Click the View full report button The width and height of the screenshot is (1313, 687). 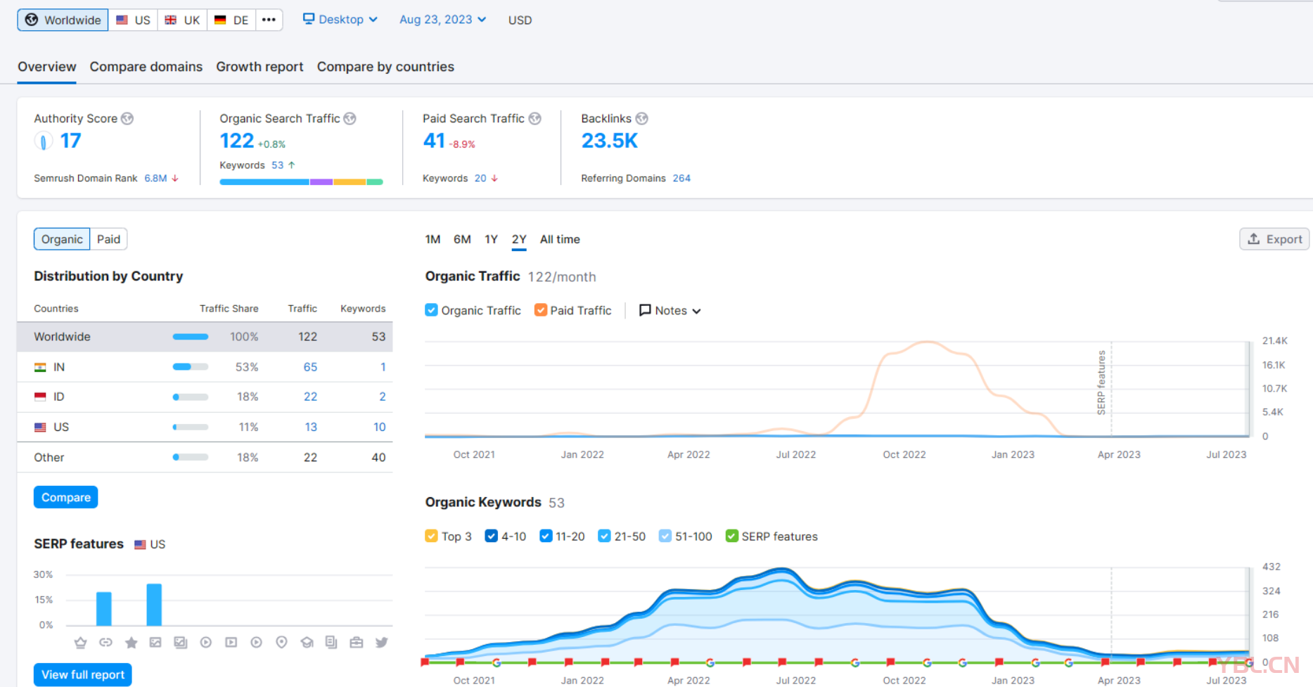coord(83,674)
